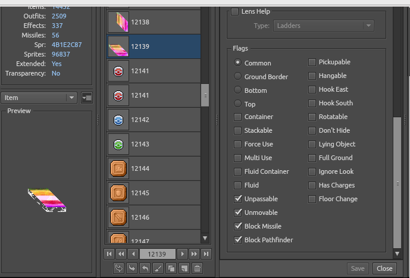Uncheck the Block Pathfinder flag
Screen dimensions: 410x278
[237, 240]
